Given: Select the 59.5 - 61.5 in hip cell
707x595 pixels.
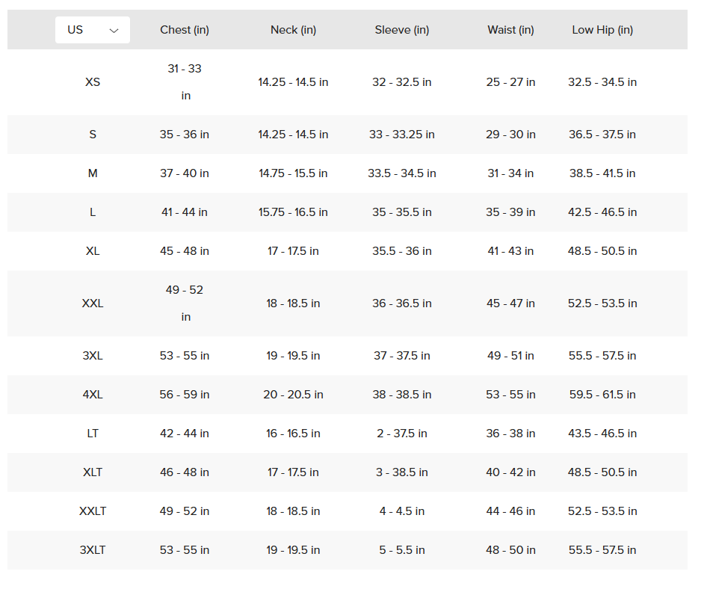Looking at the screenshot, I should [x=602, y=395].
